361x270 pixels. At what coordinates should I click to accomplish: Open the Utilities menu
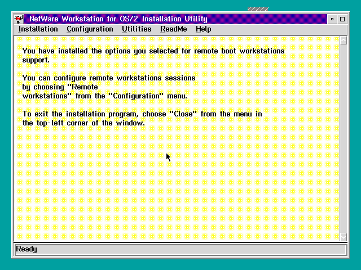[x=137, y=29]
